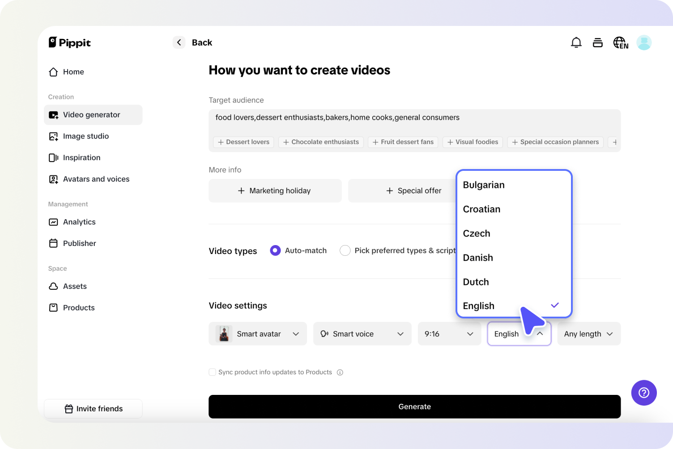
Task: Click the Smart avatar thumbnail
Action: click(x=224, y=334)
